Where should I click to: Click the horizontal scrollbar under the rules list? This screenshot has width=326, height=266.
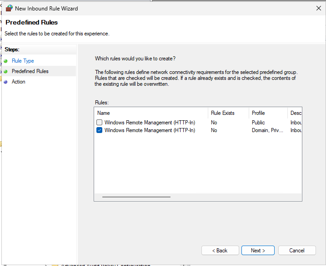tap(136, 197)
